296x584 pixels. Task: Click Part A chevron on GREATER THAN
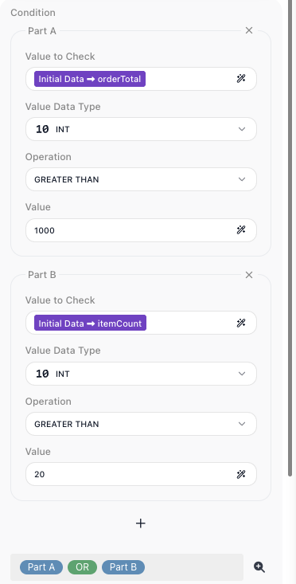pyautogui.click(x=242, y=179)
